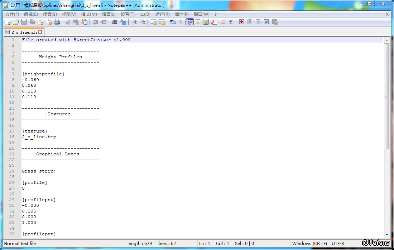This screenshot has width=394, height=250.
Task: Toggle synchronize vertical scrolling icon
Action: [154, 22]
